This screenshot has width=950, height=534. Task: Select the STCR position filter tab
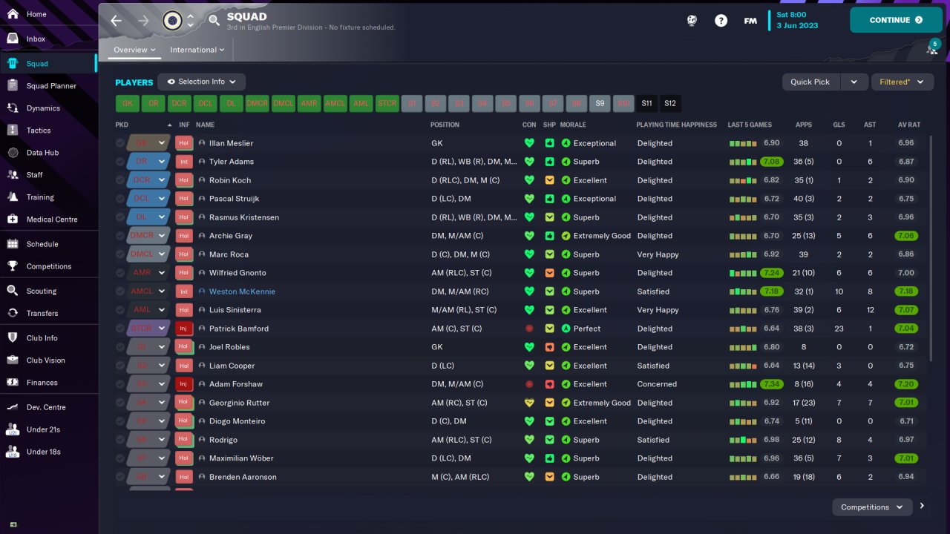coord(387,104)
